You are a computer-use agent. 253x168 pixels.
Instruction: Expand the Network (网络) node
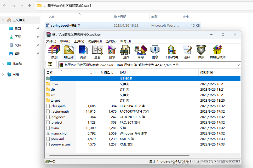tap(3, 74)
